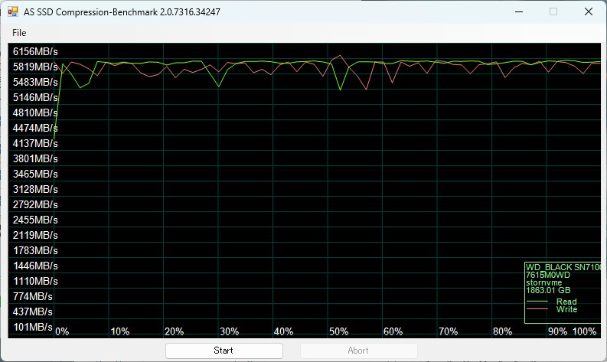Select the Read label in legend
Viewport: 607px width, 362px height.
pyautogui.click(x=566, y=302)
